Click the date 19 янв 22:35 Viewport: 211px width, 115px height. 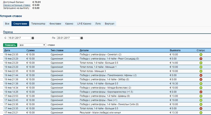coord(11,71)
